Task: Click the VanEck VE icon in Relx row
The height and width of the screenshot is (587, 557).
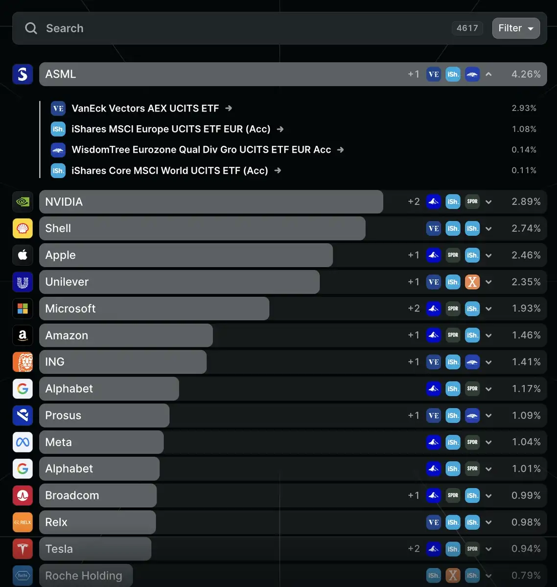Action: coord(434,522)
